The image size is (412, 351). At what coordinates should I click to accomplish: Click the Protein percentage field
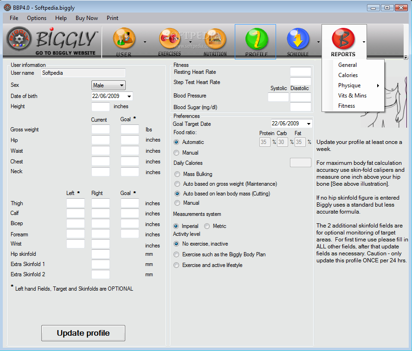pos(265,142)
